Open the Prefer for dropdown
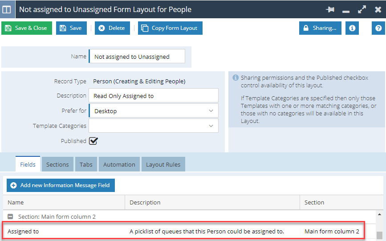Image resolution: width=386 pixels, height=241 pixels. (153, 111)
